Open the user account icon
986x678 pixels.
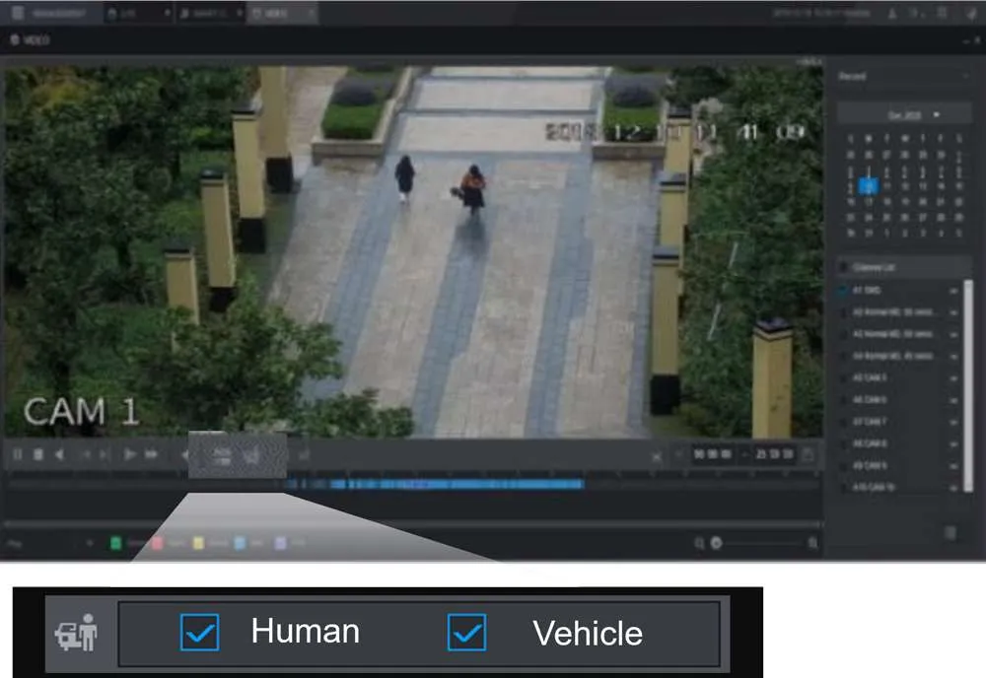tap(892, 13)
